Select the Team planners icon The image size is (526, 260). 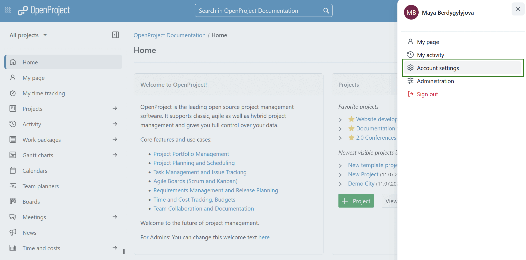click(x=13, y=186)
